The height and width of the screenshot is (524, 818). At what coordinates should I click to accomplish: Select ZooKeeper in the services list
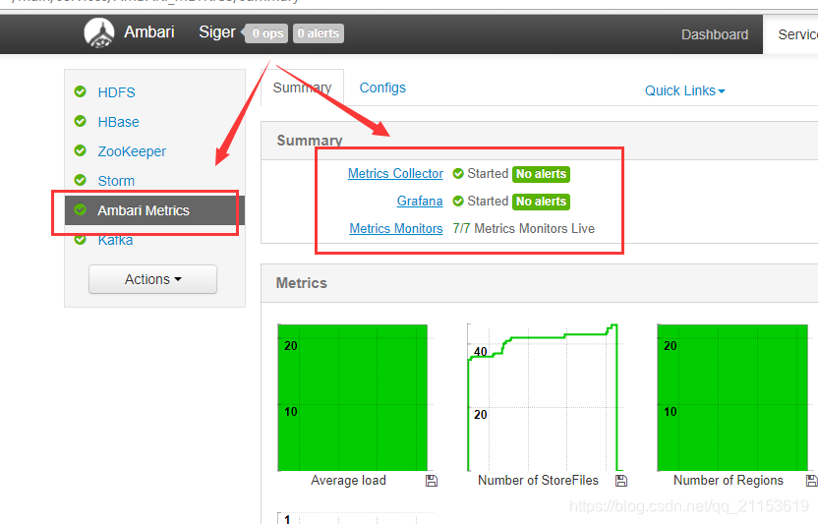pos(132,151)
